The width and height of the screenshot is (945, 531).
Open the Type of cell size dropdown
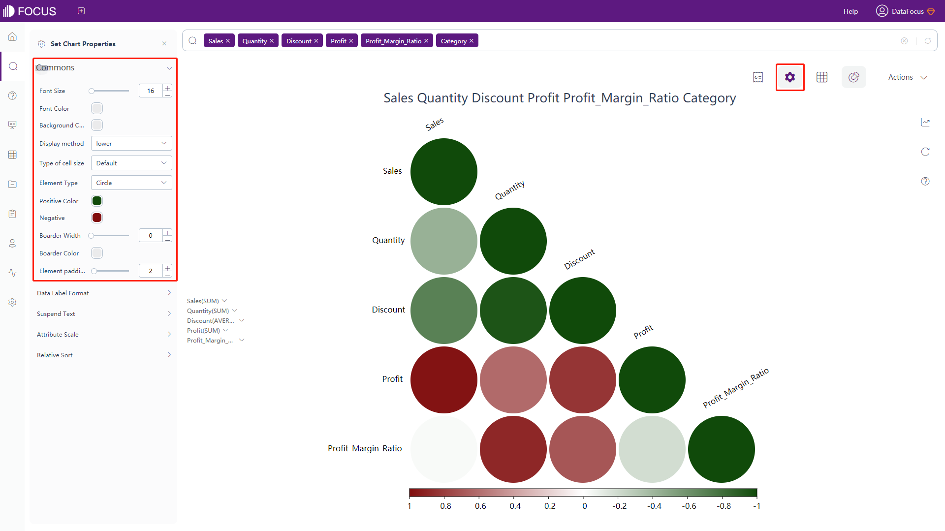(x=131, y=163)
